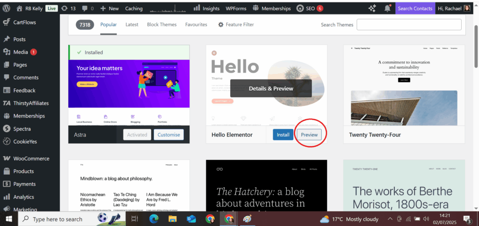Switch to the Popular tab
Viewport: 479px width, 226px height.
coord(109,24)
